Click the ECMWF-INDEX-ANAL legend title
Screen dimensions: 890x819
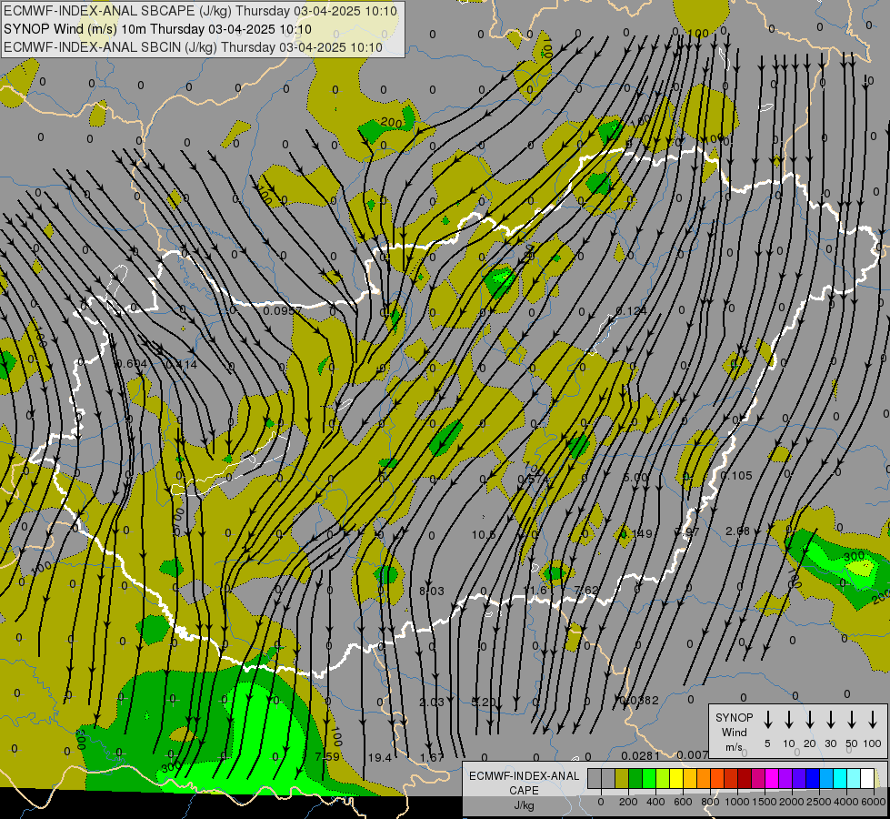coord(524,776)
